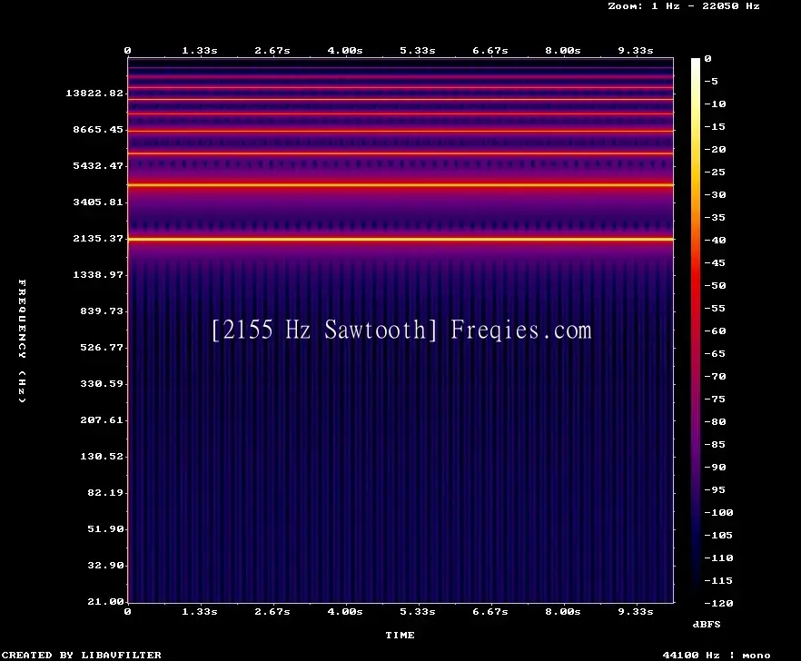Viewport: 801px width, 661px height.
Task: Click the top 5.33s time label
Action: point(418,51)
